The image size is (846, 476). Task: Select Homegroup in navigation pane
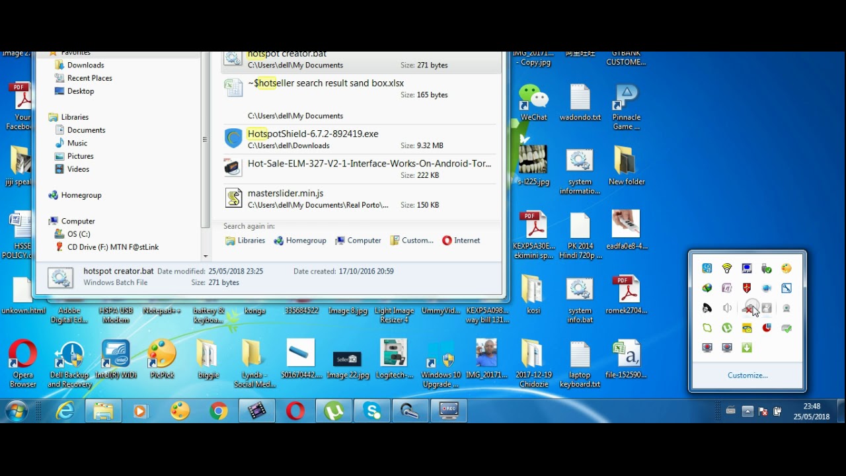[x=81, y=195]
